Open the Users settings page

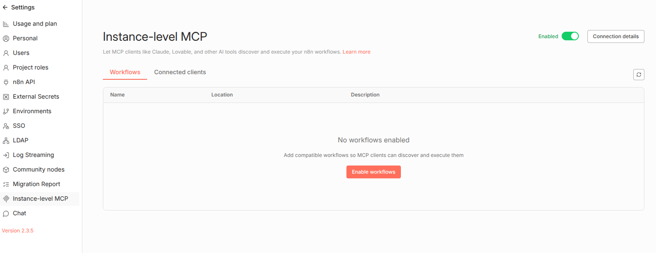(21, 53)
